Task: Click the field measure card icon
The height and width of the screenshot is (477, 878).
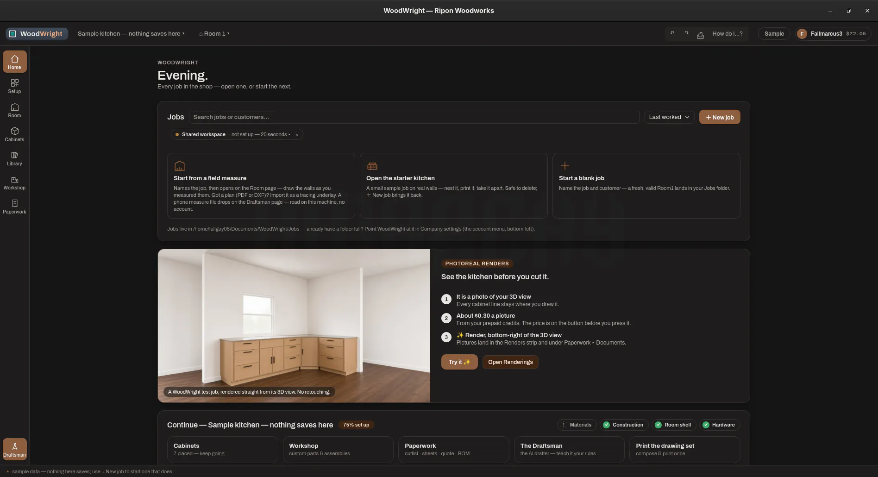Action: tap(179, 166)
